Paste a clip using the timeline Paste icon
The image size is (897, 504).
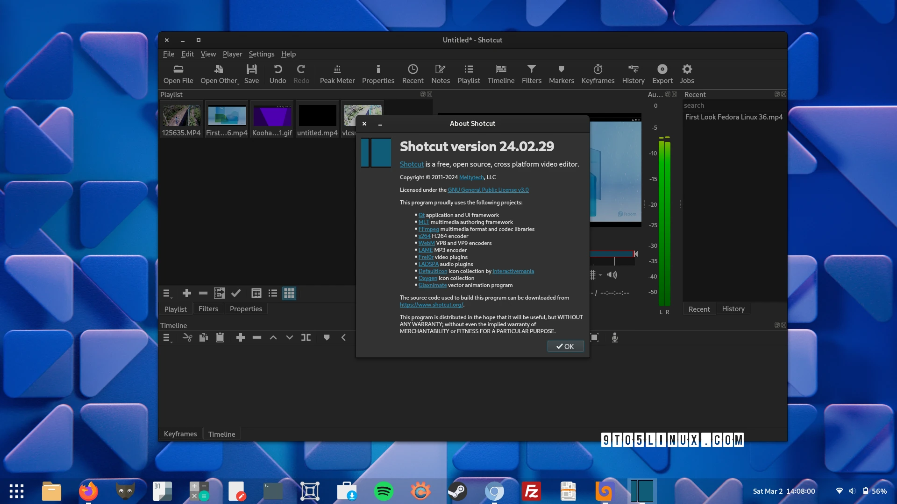pyautogui.click(x=220, y=337)
